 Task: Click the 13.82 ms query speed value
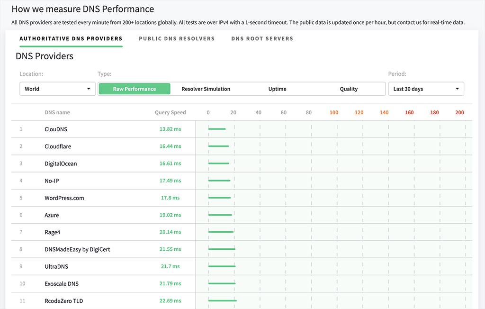(171, 129)
